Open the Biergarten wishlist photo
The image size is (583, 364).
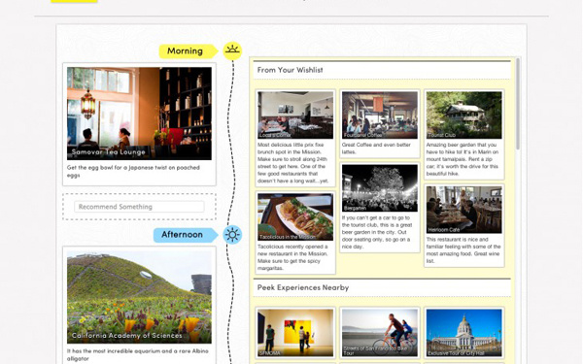click(380, 188)
